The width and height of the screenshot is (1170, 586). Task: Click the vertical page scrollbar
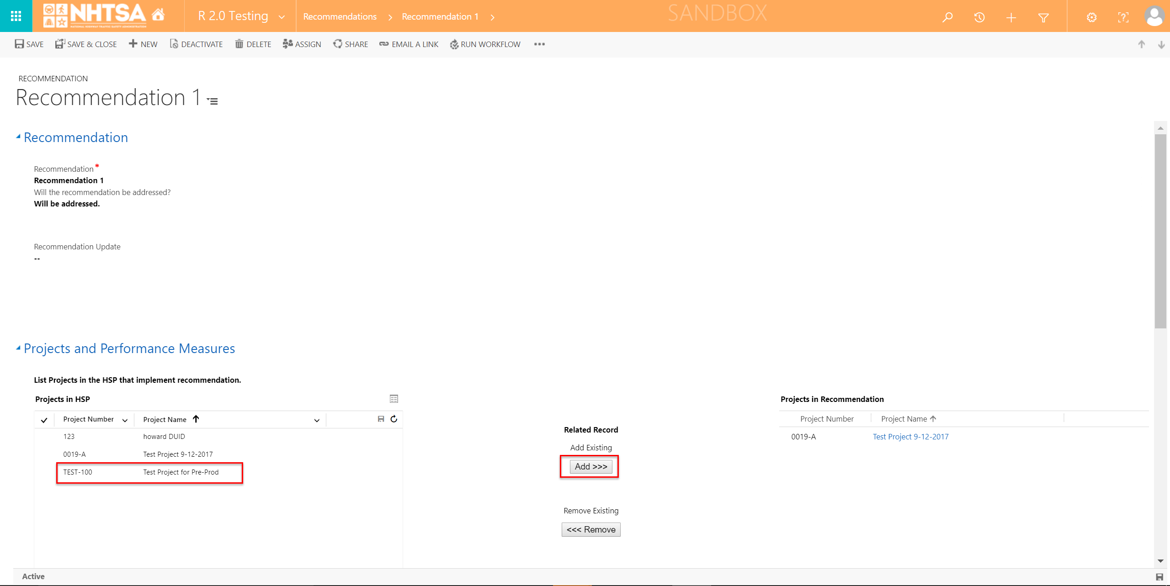(x=1160, y=231)
